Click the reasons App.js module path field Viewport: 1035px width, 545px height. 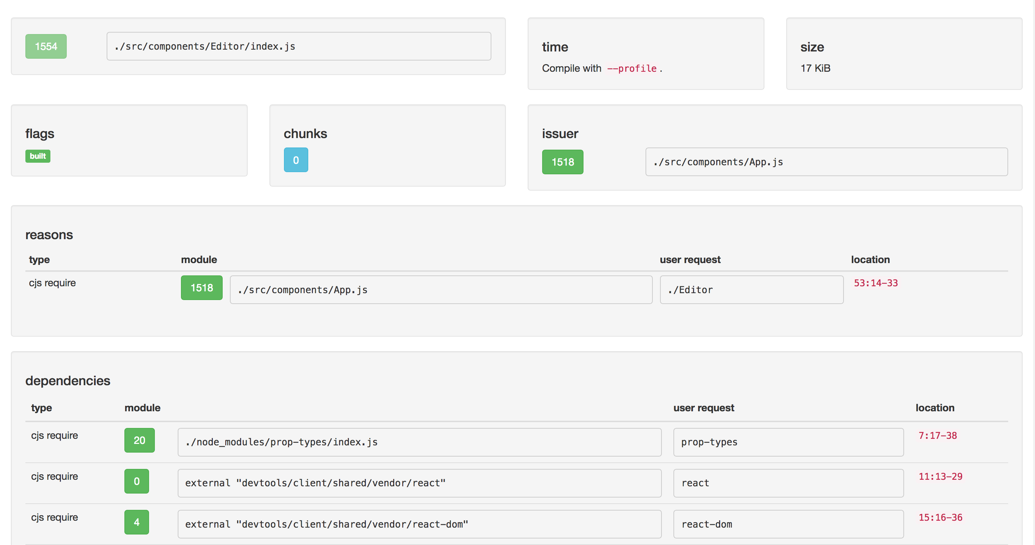coord(441,290)
